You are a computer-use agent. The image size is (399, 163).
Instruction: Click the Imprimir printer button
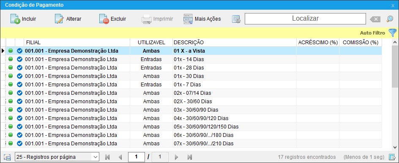157,19
